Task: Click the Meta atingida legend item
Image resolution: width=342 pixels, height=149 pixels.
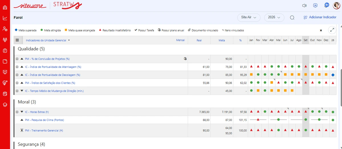Action: pos(50,30)
